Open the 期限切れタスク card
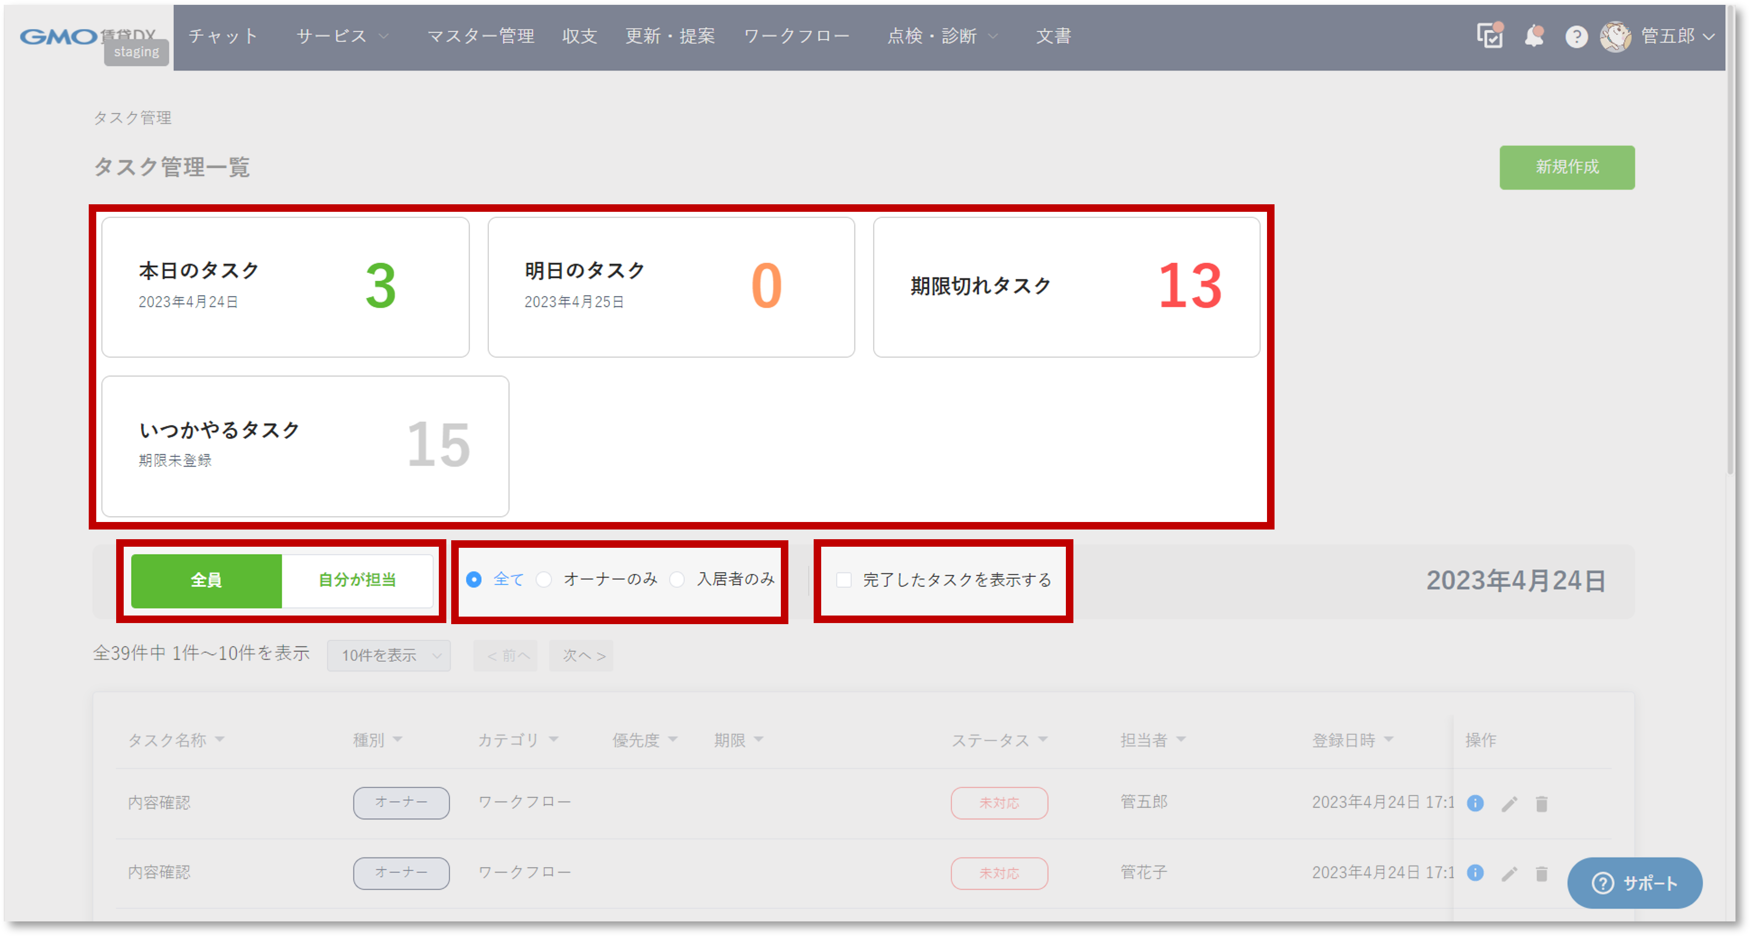1751x937 pixels. (x=1066, y=287)
